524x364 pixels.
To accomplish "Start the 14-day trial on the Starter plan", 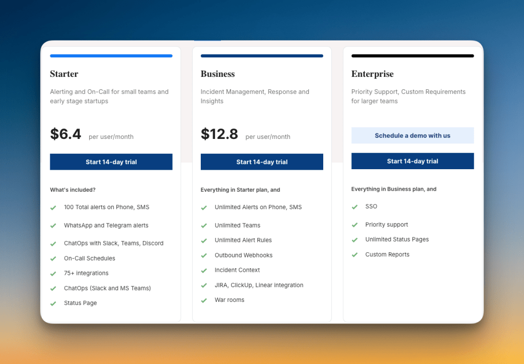I will click(111, 161).
